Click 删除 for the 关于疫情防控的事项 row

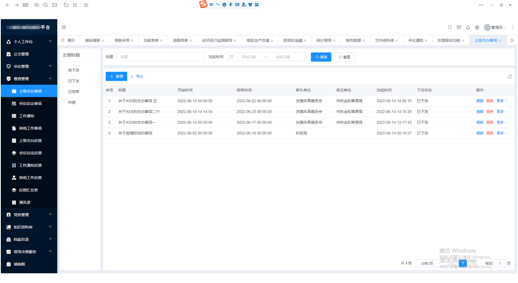tap(490, 133)
